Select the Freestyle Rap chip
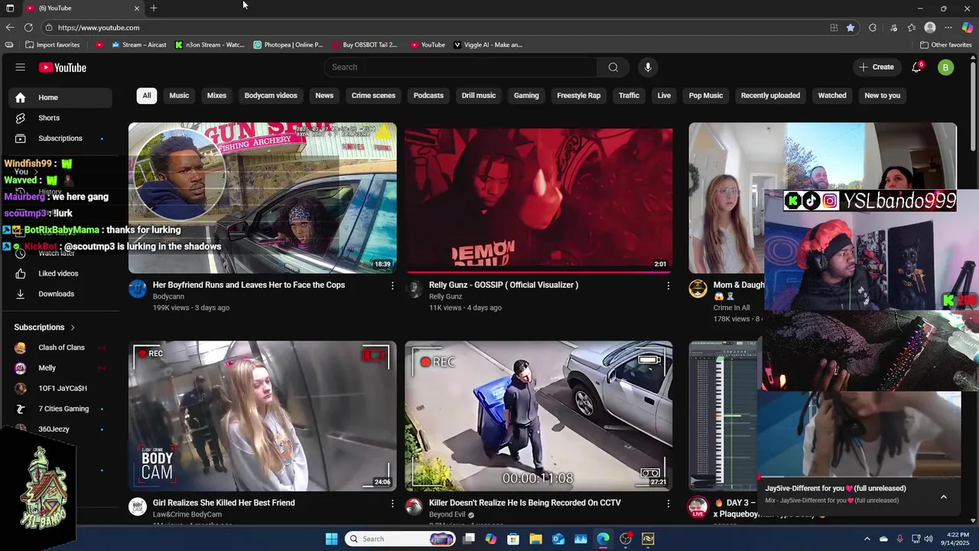This screenshot has height=551, width=979. (579, 96)
